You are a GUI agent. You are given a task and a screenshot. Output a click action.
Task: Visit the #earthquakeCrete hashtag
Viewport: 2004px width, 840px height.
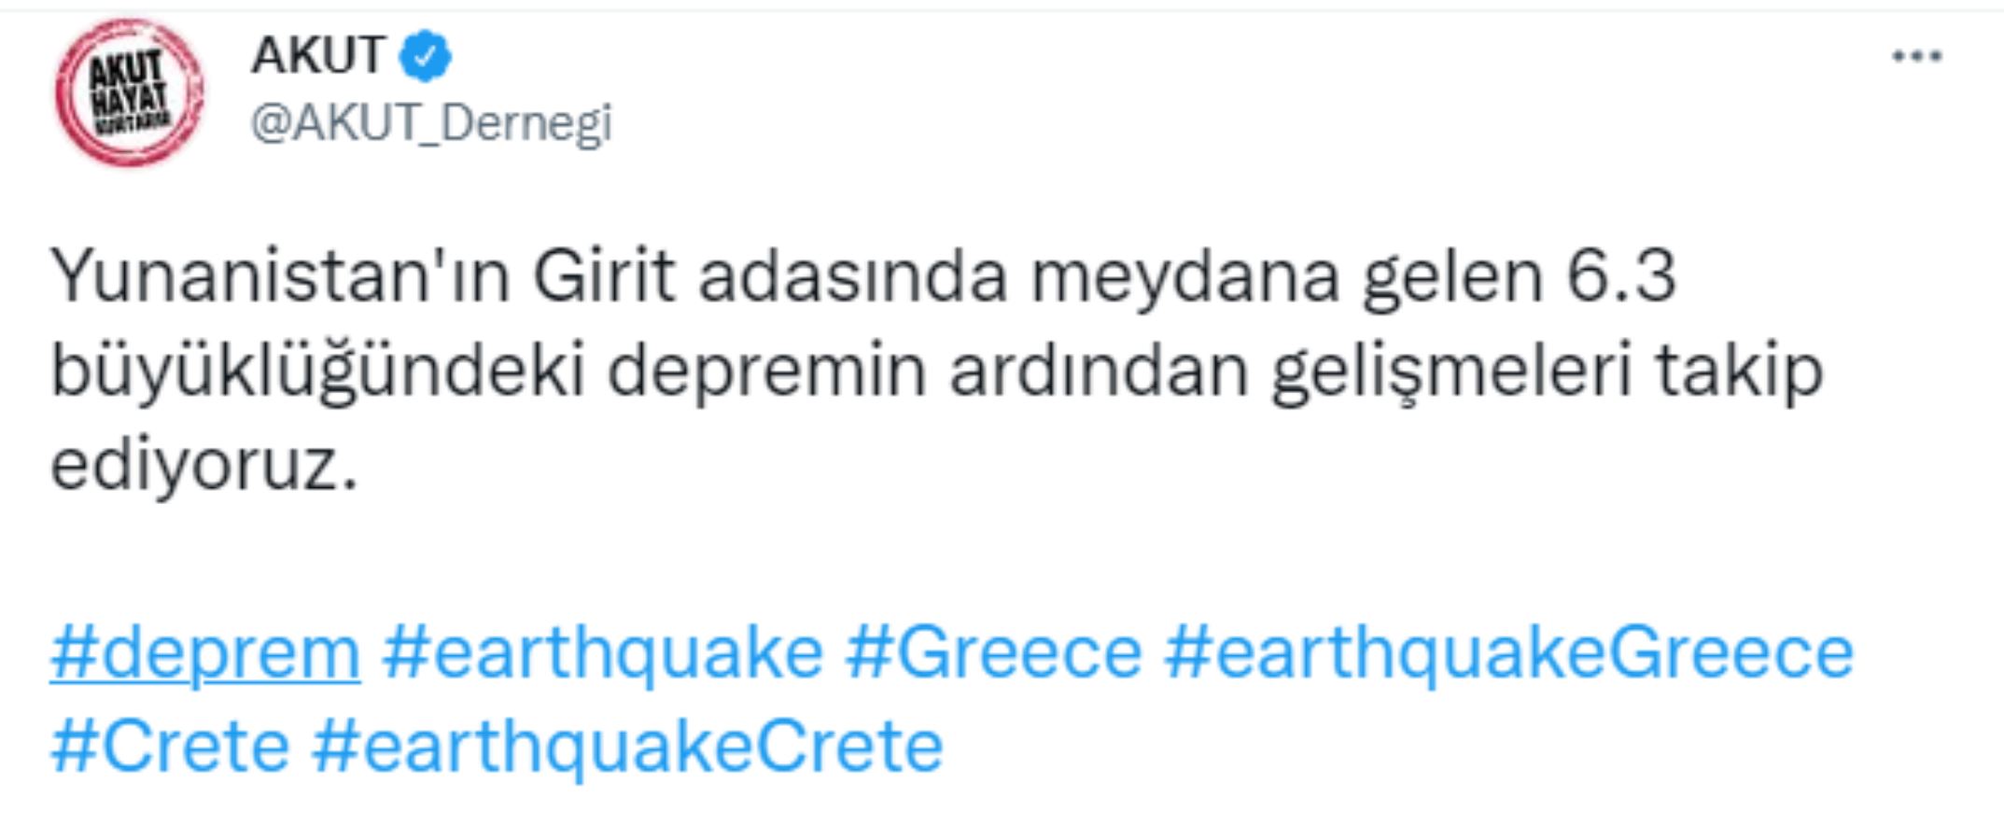pos(627,747)
